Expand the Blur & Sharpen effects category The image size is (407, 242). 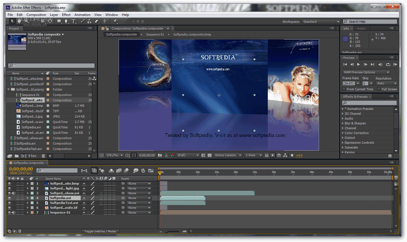[343, 123]
